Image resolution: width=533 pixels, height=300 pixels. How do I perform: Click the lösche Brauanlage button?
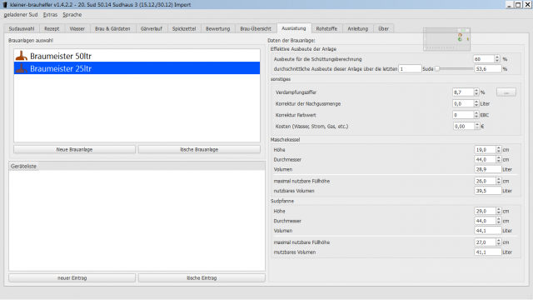tap(199, 149)
